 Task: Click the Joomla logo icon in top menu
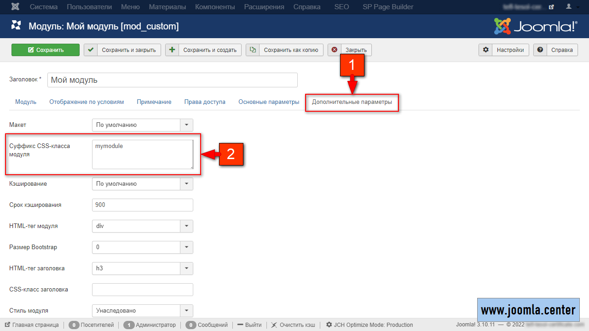(x=16, y=7)
